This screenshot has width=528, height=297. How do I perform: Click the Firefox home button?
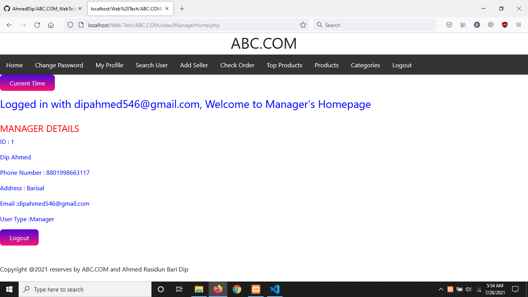[x=51, y=25]
